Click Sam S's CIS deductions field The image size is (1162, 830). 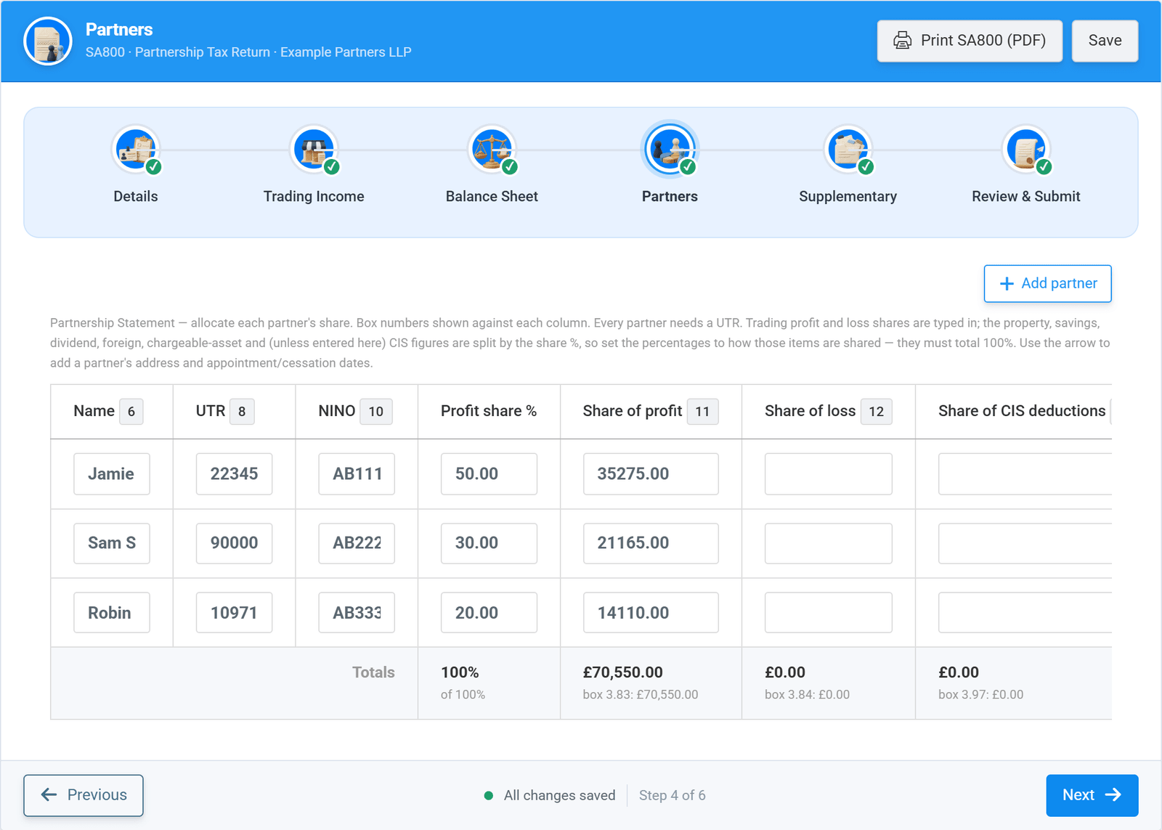(x=1025, y=543)
